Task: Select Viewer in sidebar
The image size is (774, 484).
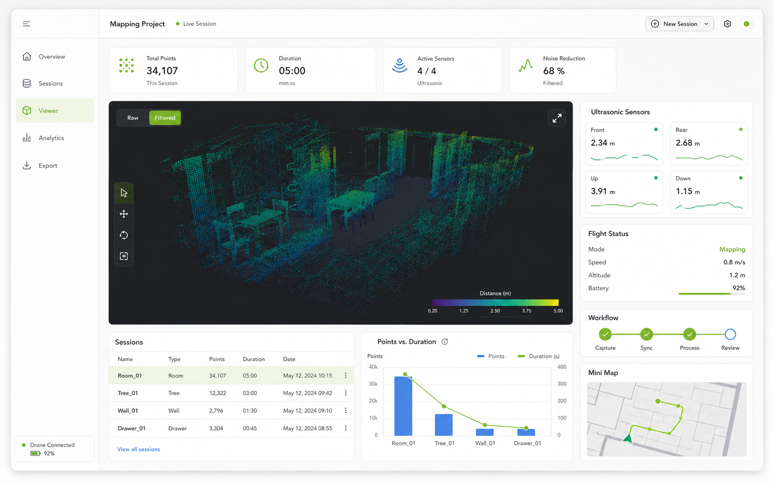Action: click(x=55, y=111)
